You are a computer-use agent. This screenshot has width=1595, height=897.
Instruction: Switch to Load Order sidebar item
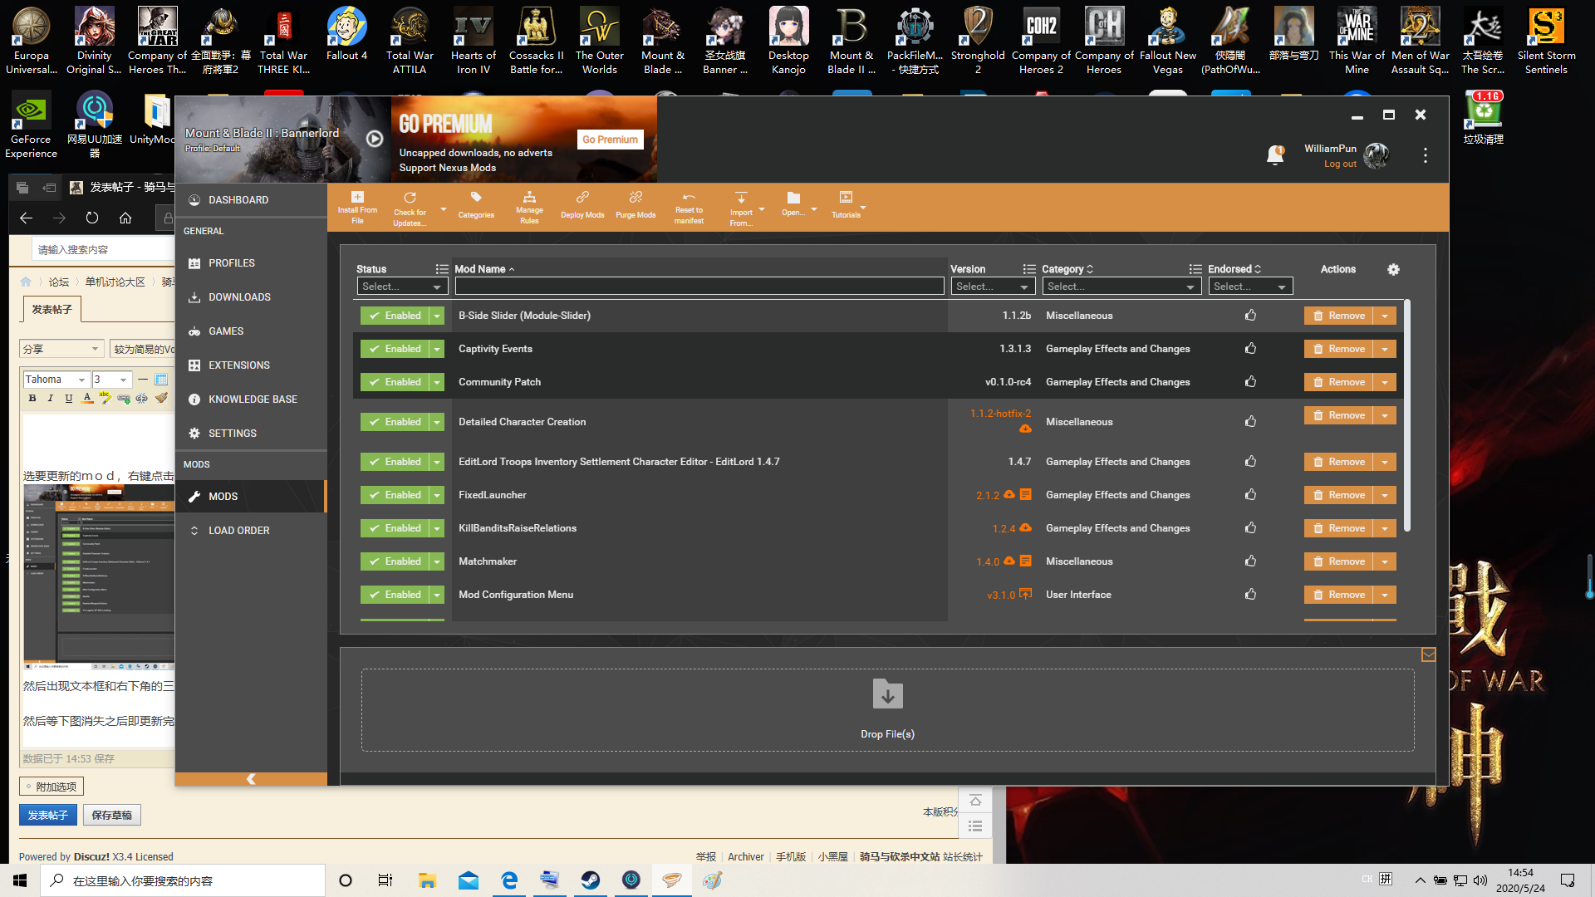point(251,531)
